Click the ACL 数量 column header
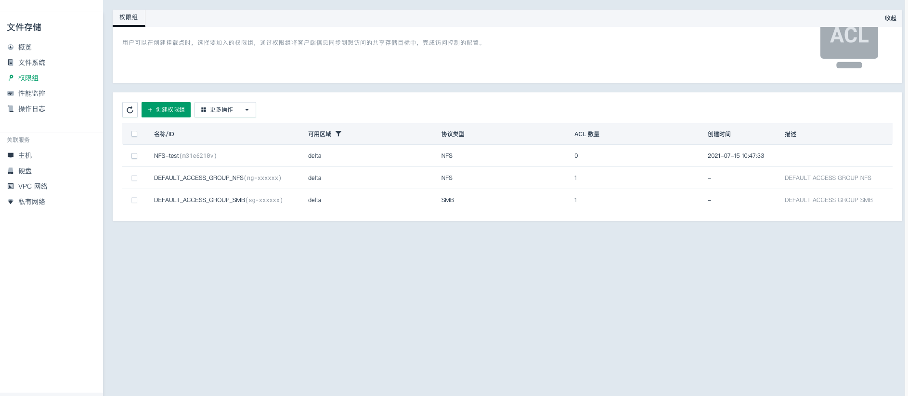This screenshot has height=396, width=908. coord(587,134)
